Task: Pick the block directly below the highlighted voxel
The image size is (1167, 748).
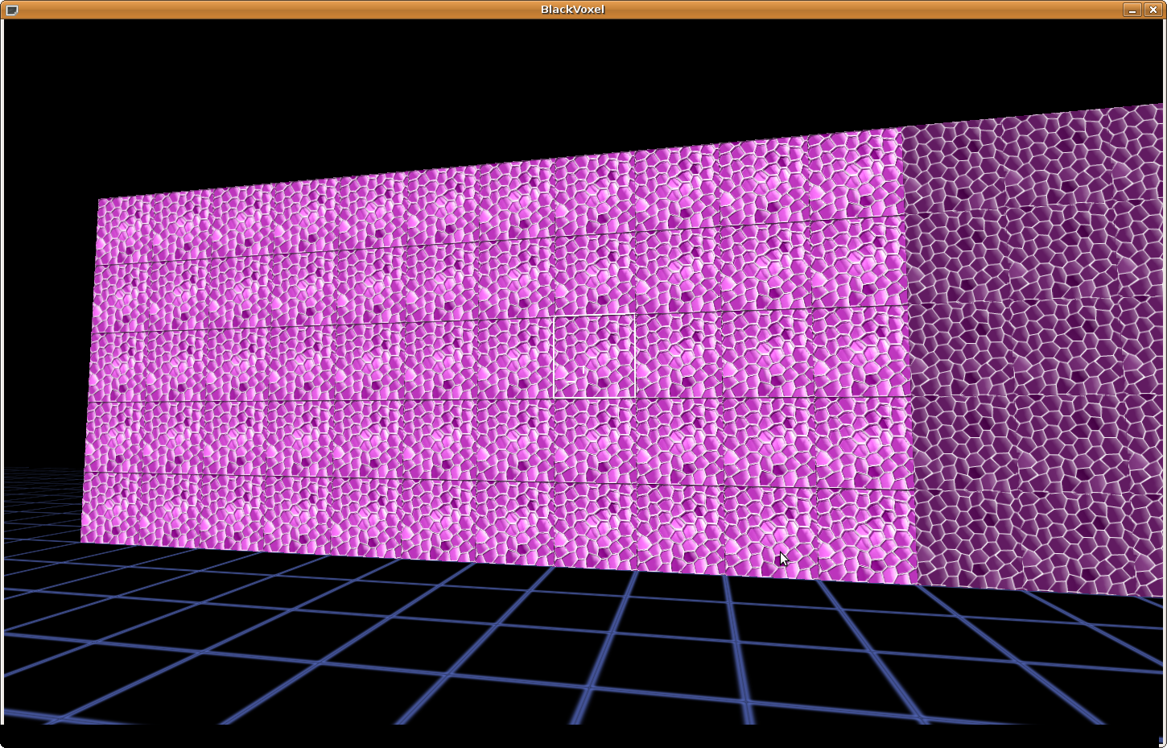Action: pyautogui.click(x=596, y=440)
